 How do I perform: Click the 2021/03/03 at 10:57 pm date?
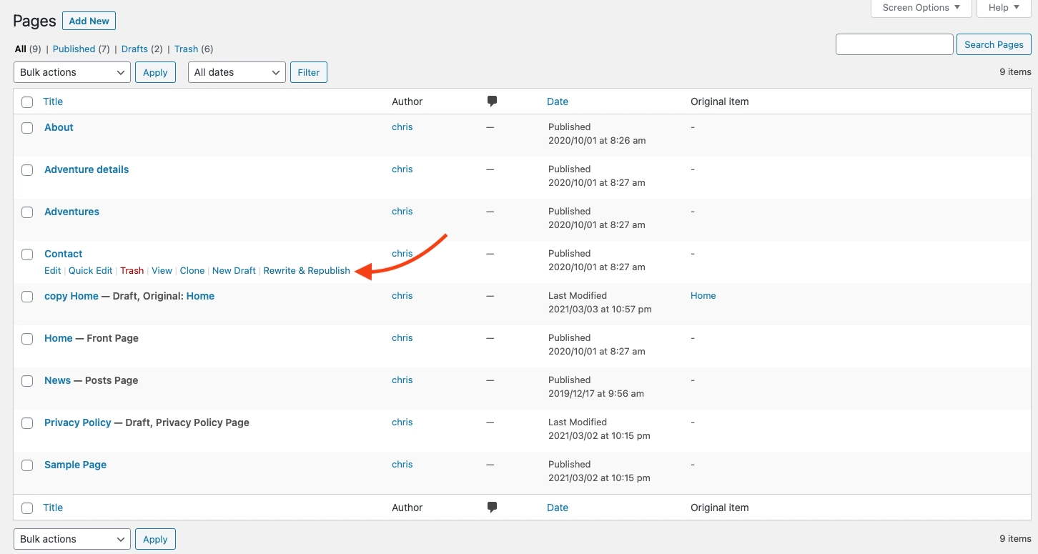click(600, 310)
